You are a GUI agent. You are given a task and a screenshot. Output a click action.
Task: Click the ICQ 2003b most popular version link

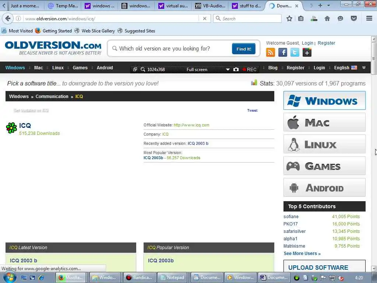tap(153, 158)
